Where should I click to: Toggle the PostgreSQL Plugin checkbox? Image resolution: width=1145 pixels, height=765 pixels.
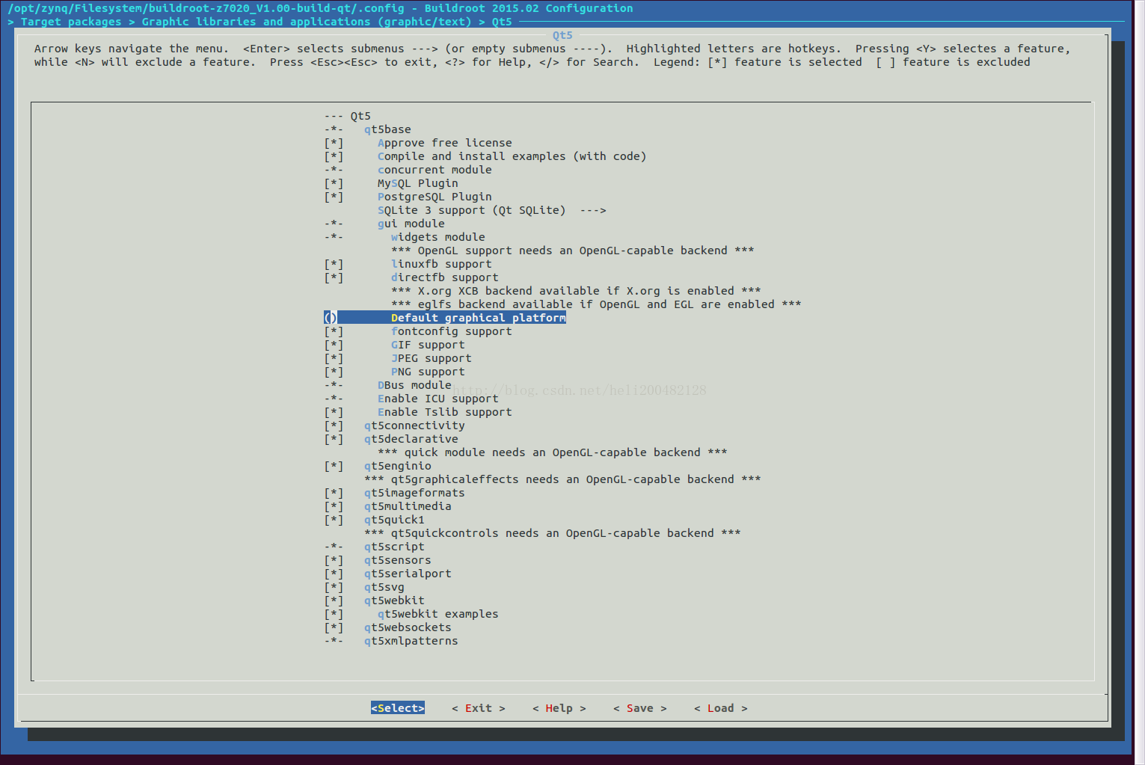click(334, 197)
